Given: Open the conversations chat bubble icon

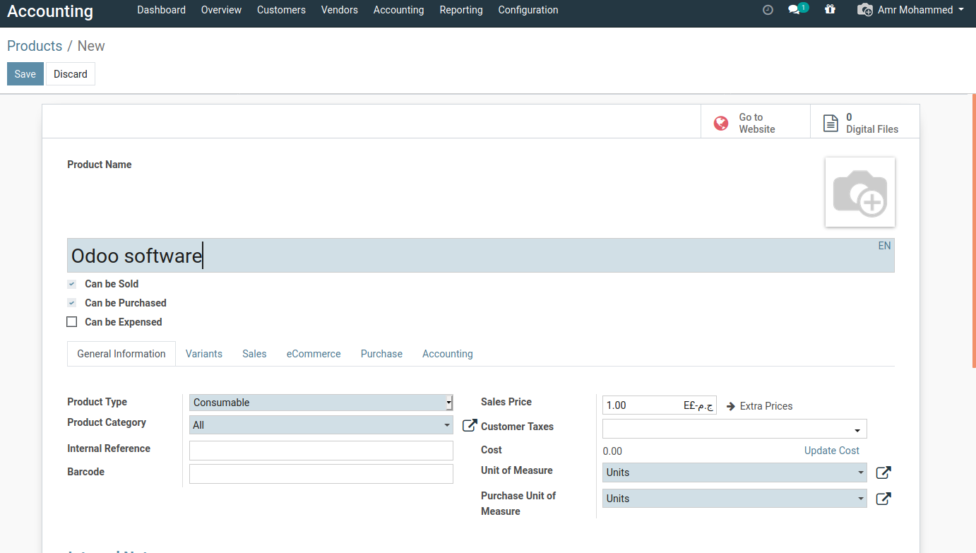Looking at the screenshot, I should coord(795,10).
